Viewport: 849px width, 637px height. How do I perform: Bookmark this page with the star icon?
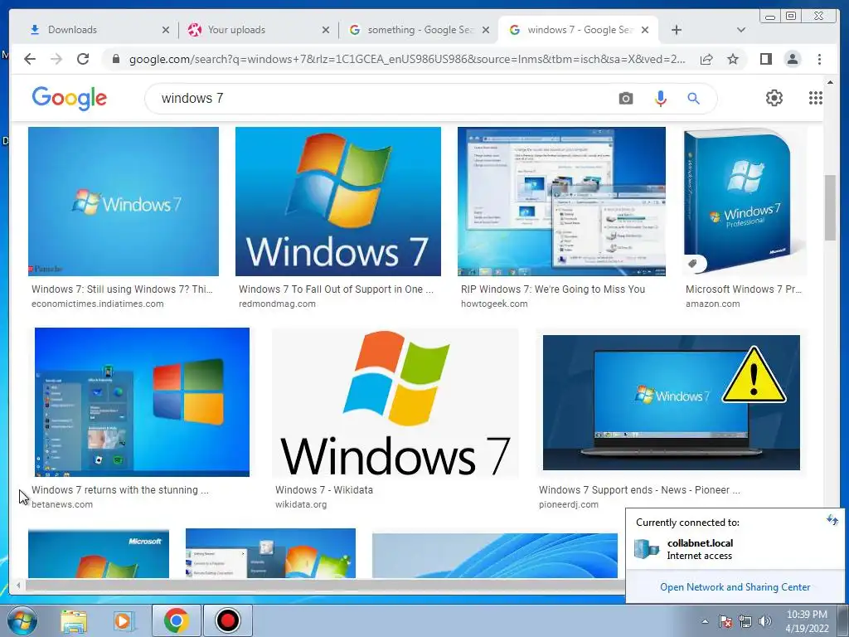pyautogui.click(x=733, y=59)
